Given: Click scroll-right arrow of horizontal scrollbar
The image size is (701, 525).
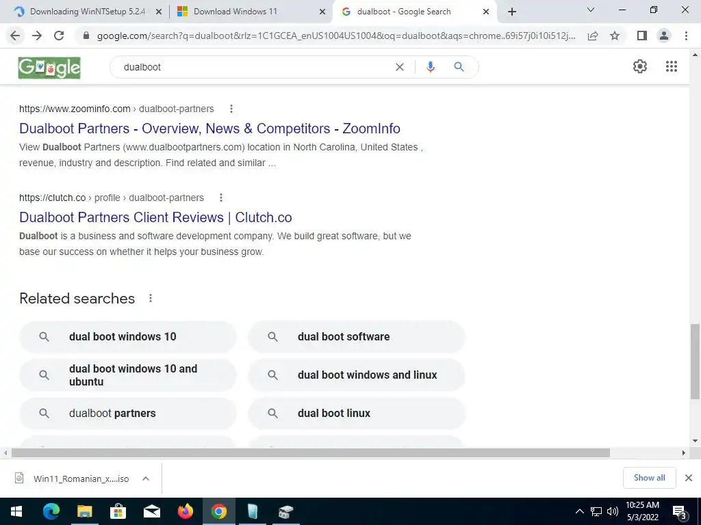Looking at the screenshot, I should pos(684,453).
